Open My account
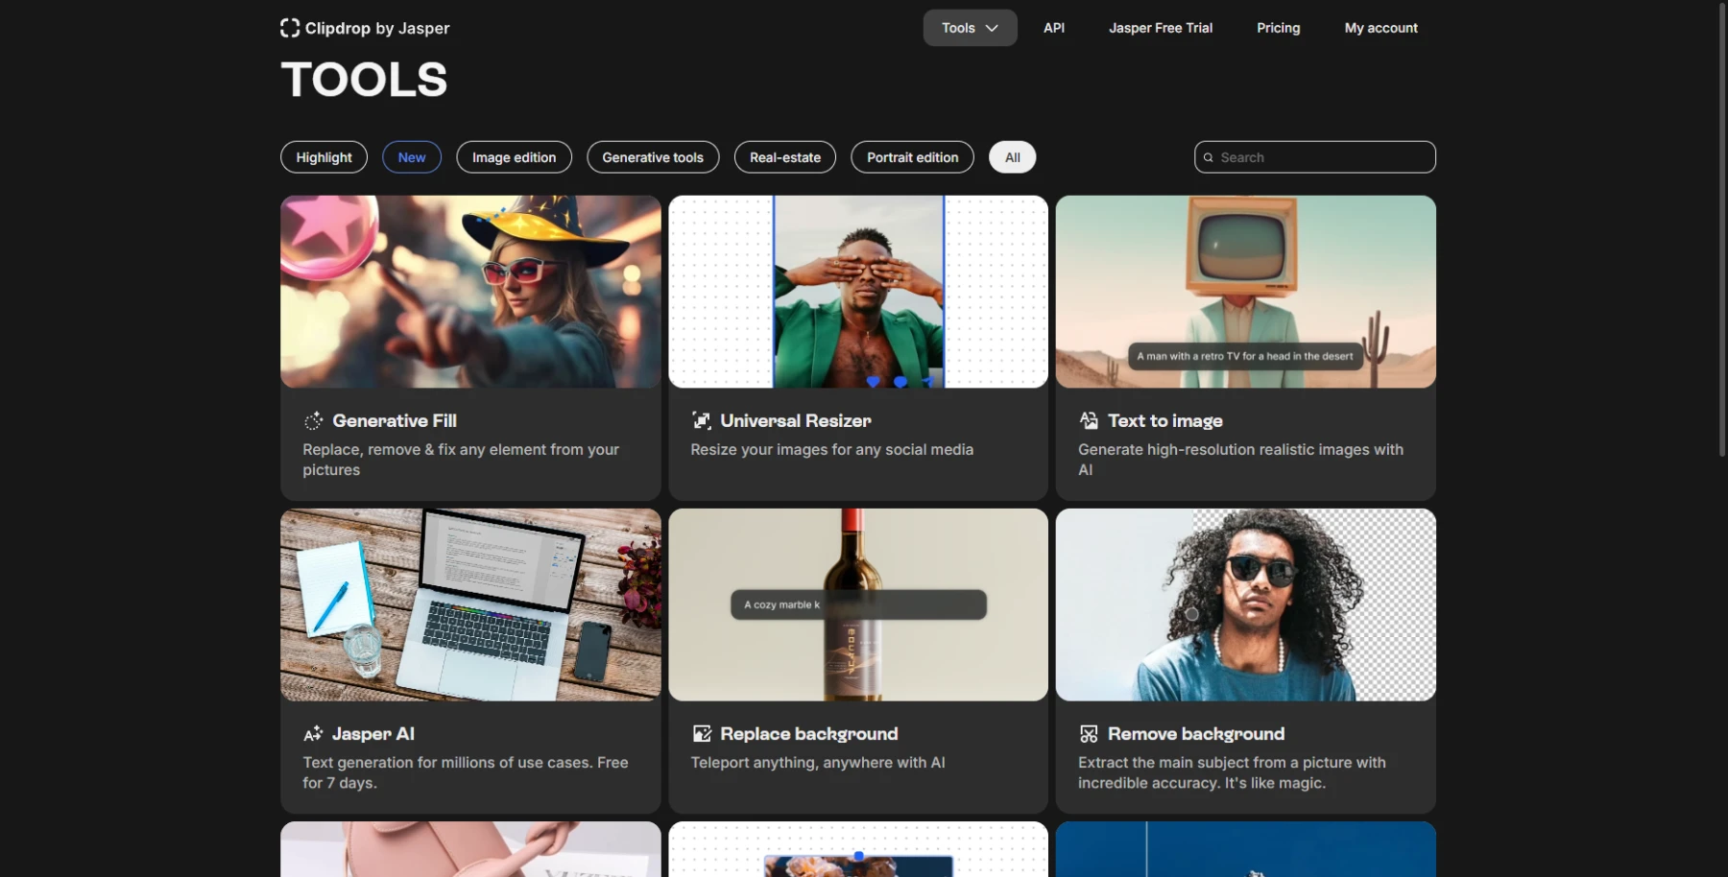The width and height of the screenshot is (1728, 877). pyautogui.click(x=1380, y=28)
